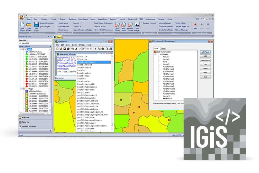Click the help question mark icon near Skin
The height and width of the screenshot is (173, 259).
204,19
